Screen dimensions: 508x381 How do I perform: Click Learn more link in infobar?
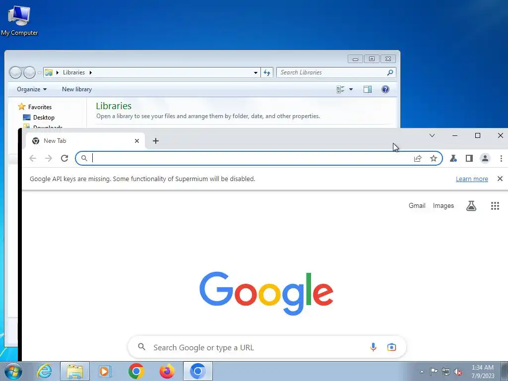click(x=472, y=179)
